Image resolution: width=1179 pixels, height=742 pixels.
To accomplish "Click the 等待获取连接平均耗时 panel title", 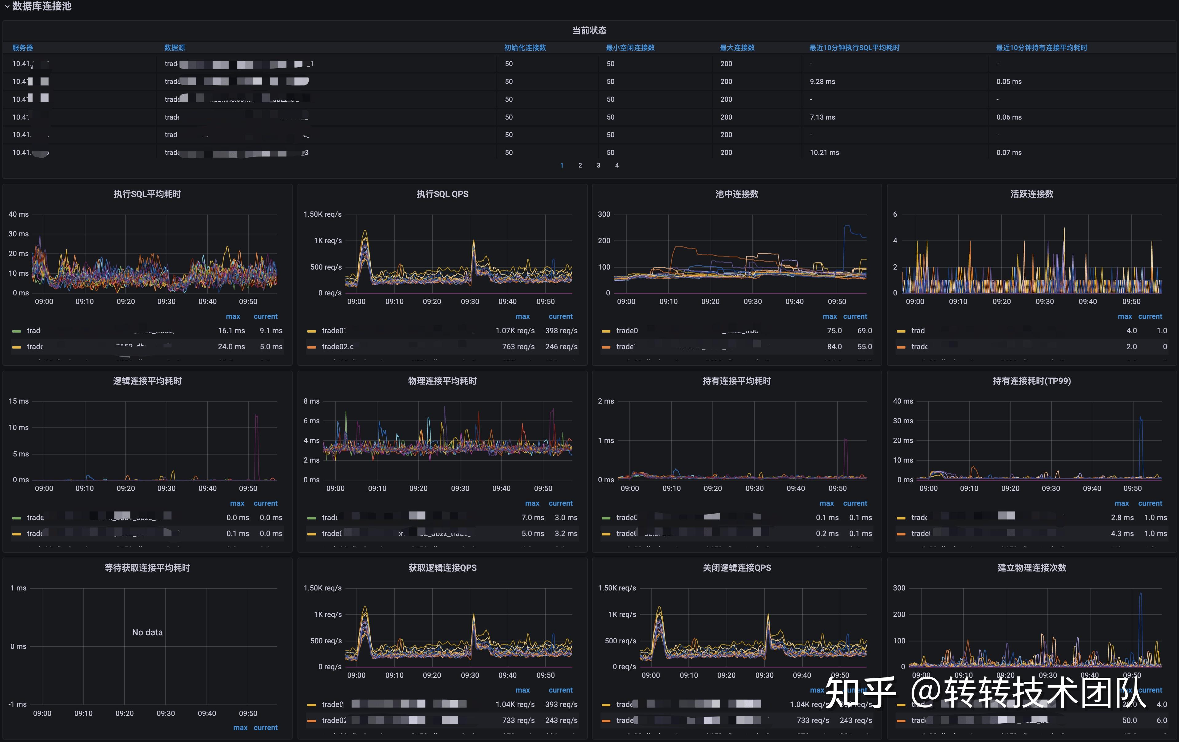I will pyautogui.click(x=147, y=568).
